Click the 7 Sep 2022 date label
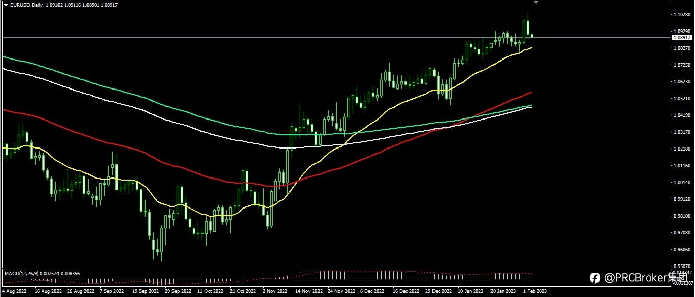The image size is (695, 297). coord(112,291)
